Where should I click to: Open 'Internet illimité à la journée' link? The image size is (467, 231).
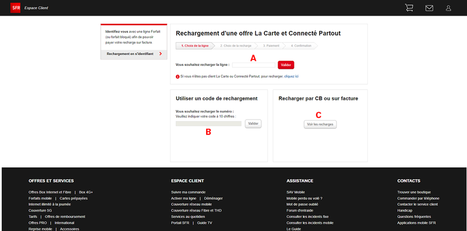(x=50, y=205)
